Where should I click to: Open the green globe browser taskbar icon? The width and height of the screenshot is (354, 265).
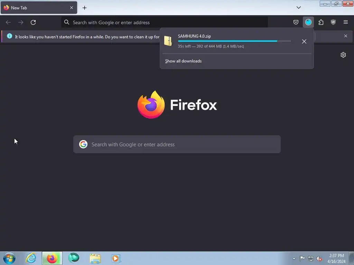(74, 258)
